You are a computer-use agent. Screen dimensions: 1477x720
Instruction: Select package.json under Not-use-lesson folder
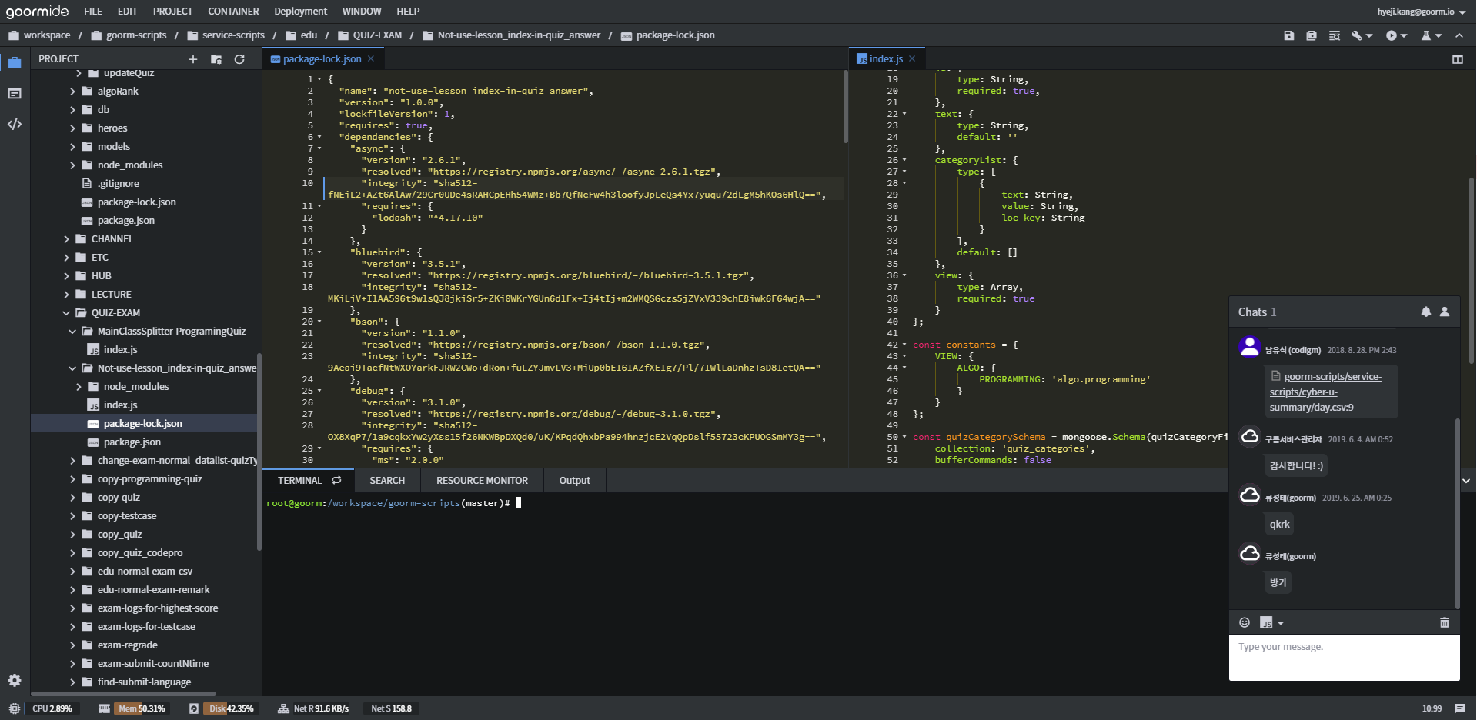pos(132,442)
